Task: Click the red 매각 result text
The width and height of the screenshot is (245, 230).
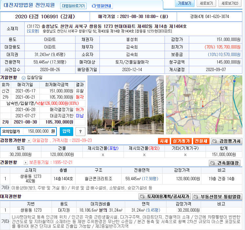Action: 80,97
